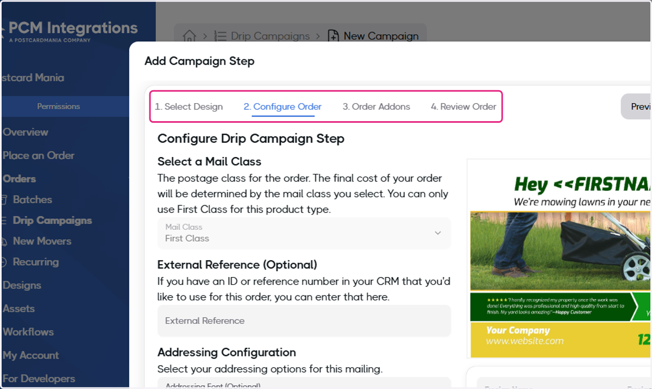Click the Addressing Configuration heading
The width and height of the screenshot is (652, 389).
(x=227, y=352)
